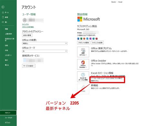Click the Excel のバージョン情報 heading text

(x=102, y=73)
